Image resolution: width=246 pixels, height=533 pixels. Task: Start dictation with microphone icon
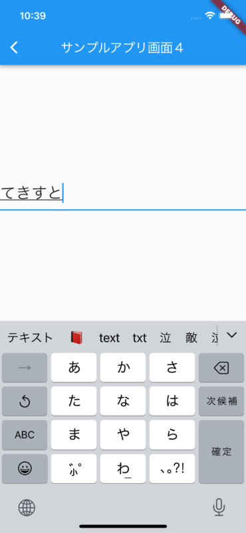coord(219,508)
